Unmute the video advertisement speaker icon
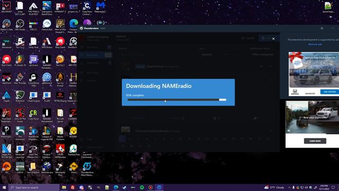339x191 pixels. 289,131
